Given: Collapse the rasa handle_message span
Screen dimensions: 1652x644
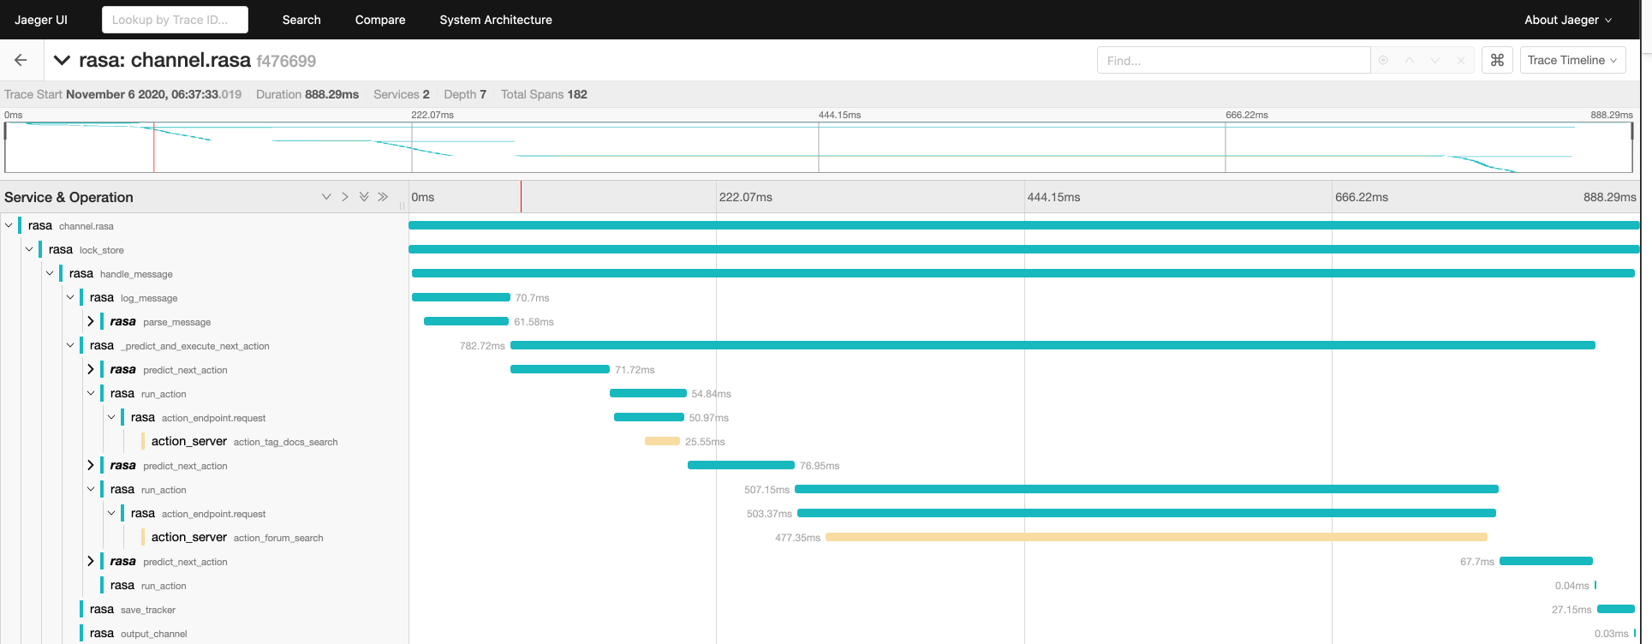Looking at the screenshot, I should pos(50,273).
